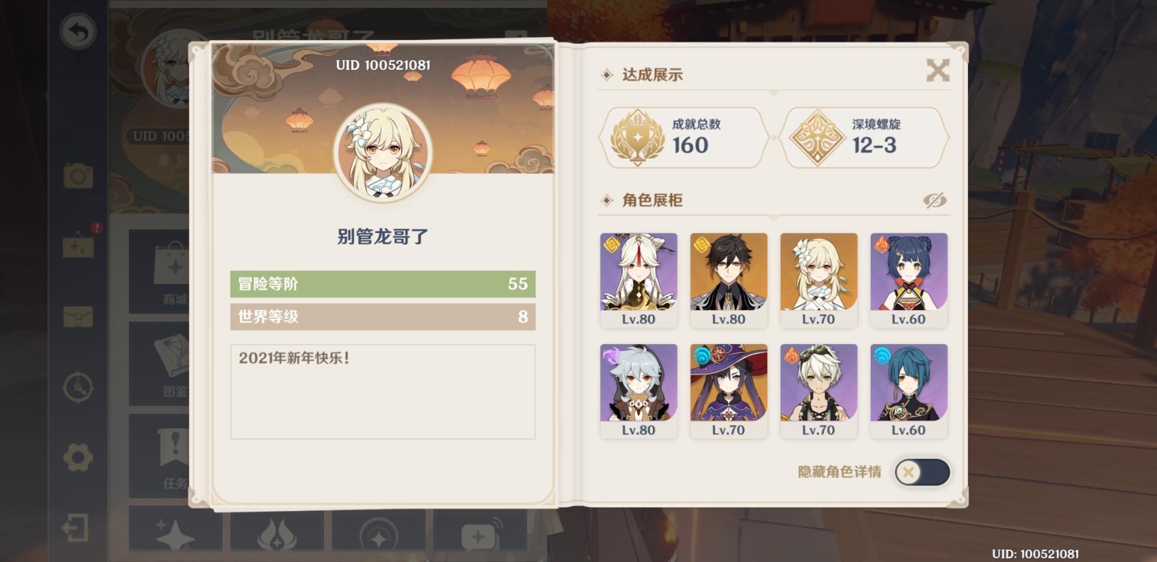Open the settings gear icon

[78, 457]
